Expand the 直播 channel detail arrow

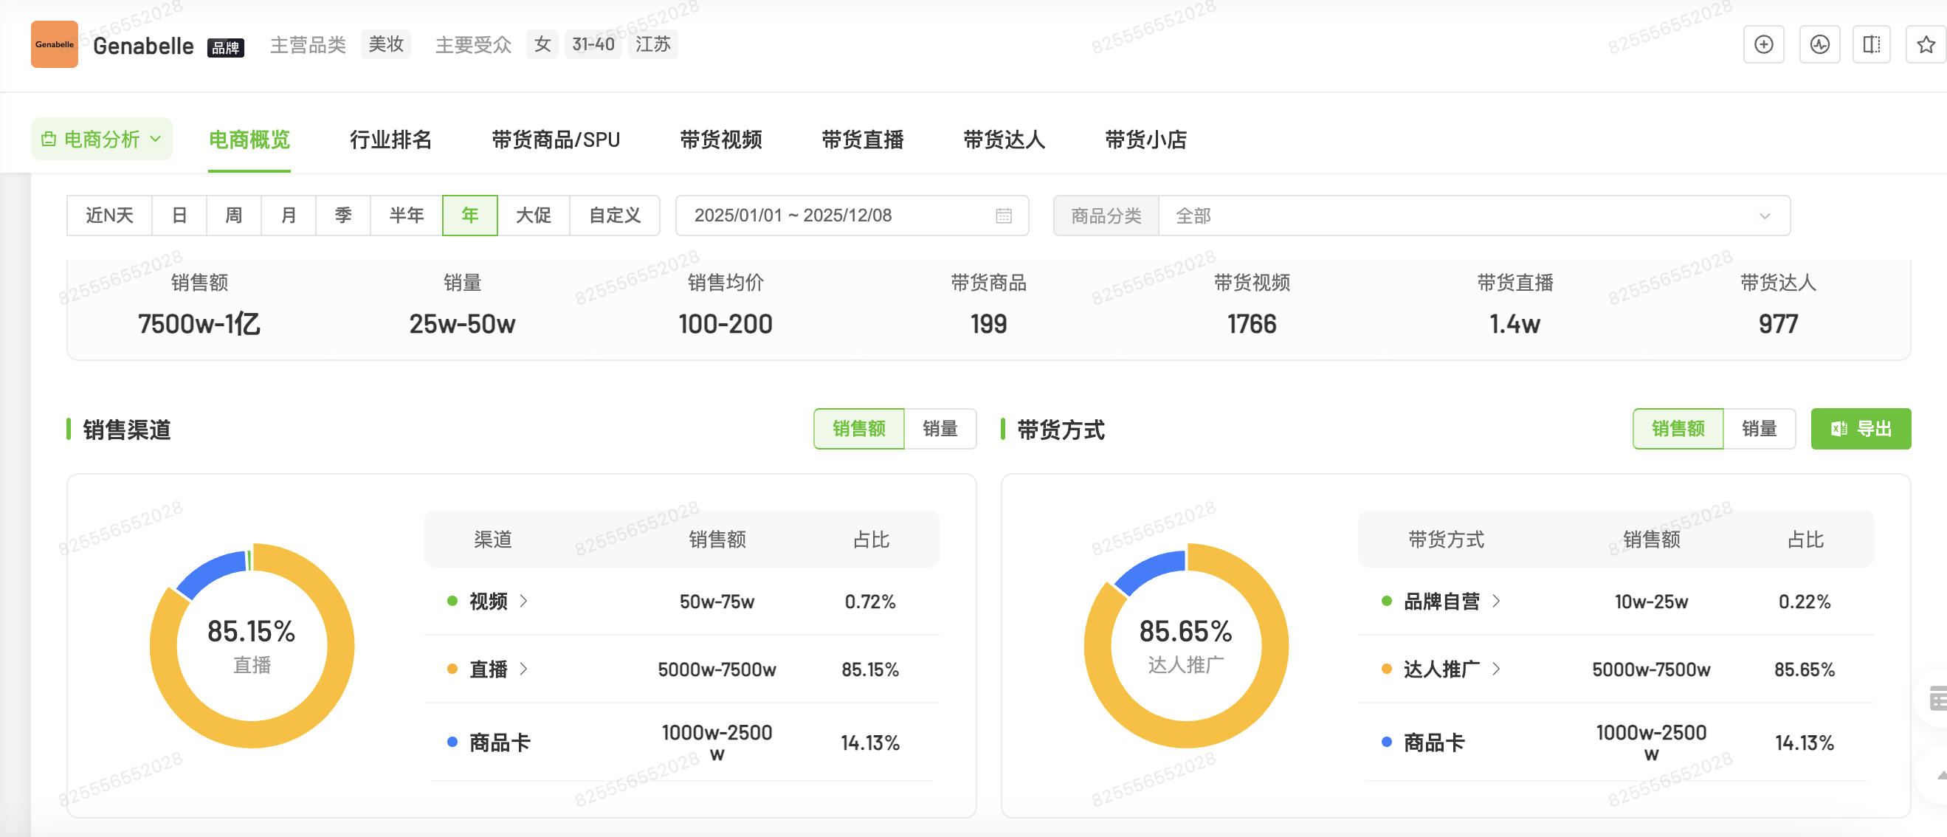tap(524, 669)
